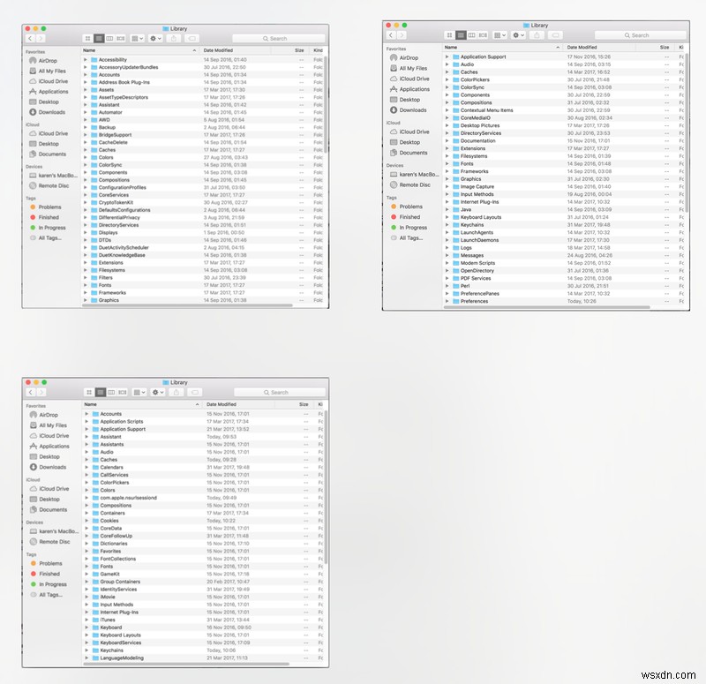
Task: Click Search field in top-left window
Action: pos(278,39)
